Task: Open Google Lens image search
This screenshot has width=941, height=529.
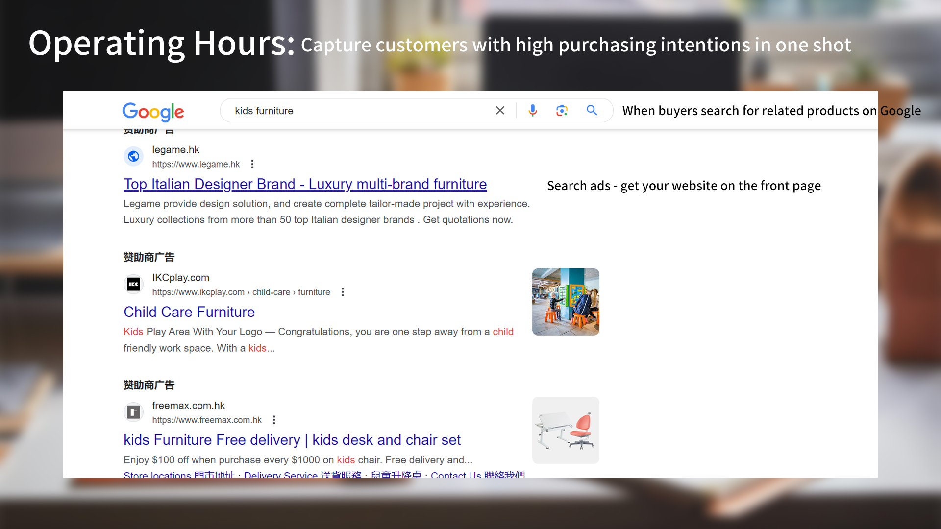Action: [x=562, y=110]
